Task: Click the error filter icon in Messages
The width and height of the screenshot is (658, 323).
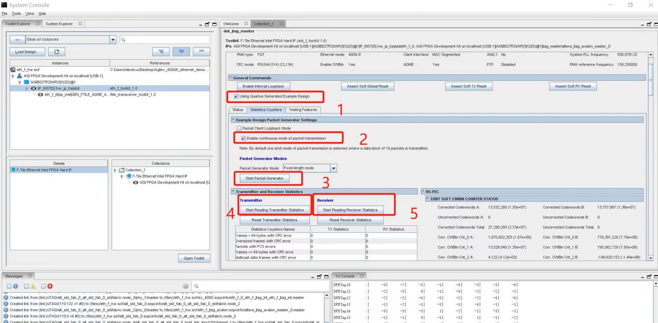Action: click(x=50, y=286)
